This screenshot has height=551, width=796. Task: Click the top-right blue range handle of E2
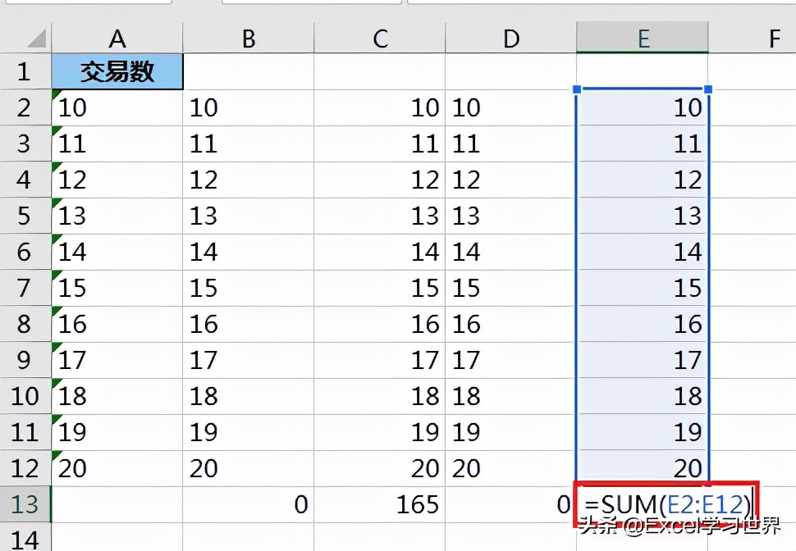click(708, 90)
